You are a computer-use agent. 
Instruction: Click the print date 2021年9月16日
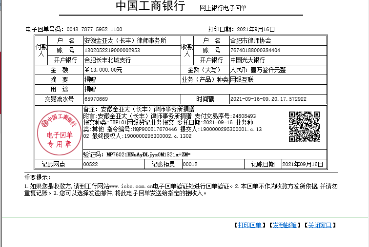pyautogui.click(x=256, y=29)
